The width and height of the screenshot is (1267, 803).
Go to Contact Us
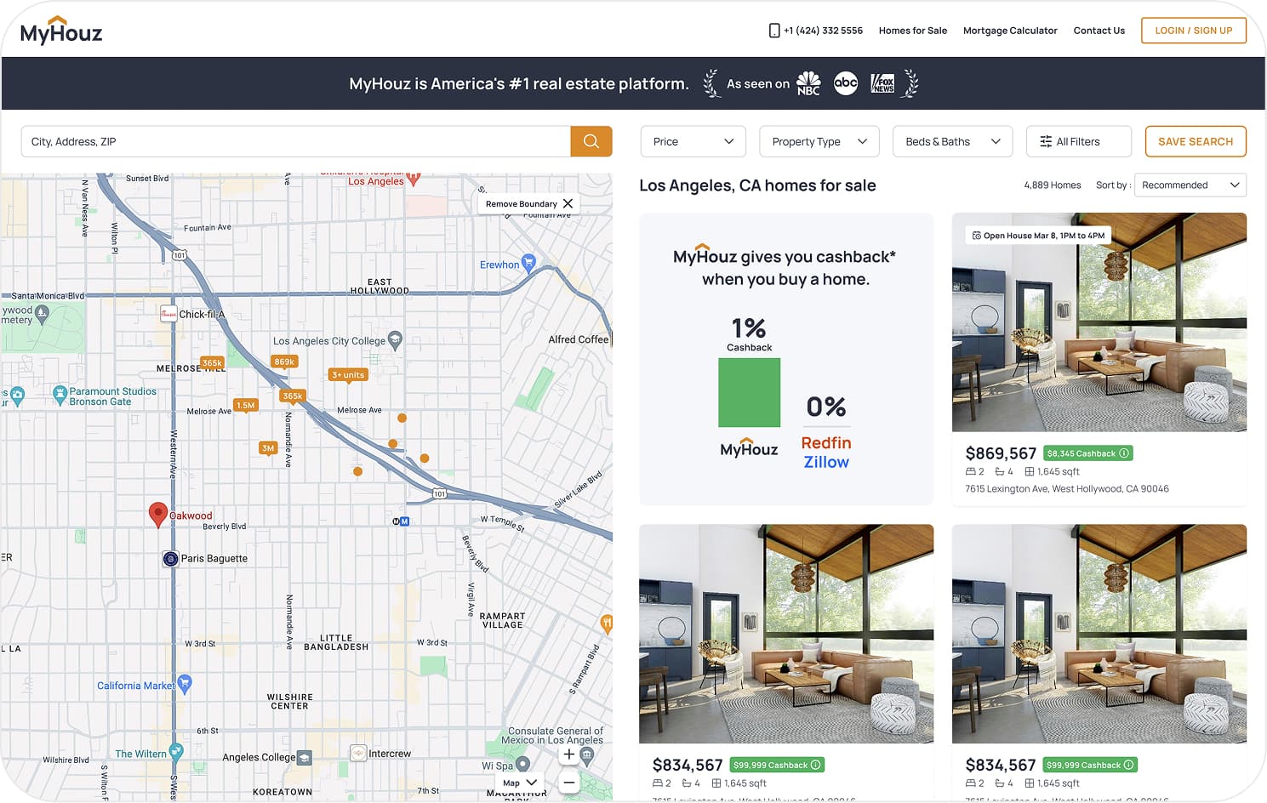[x=1099, y=31]
